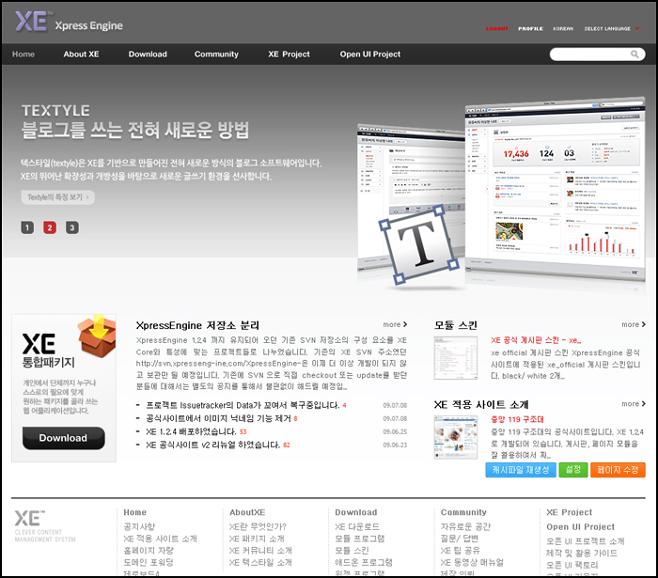Open the XE 1.2.4 배포하였습니다 post
This screenshot has height=578, width=658.
[191, 431]
